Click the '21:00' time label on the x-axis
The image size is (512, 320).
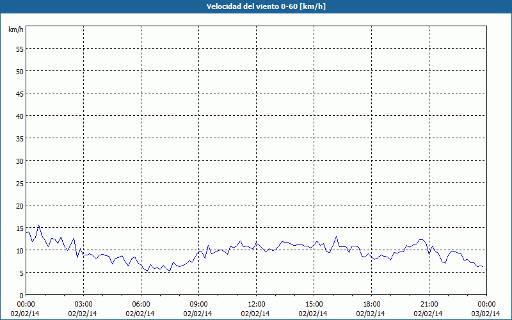(x=429, y=305)
